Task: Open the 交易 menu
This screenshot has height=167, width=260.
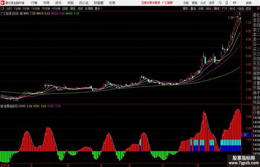Action: point(112,3)
